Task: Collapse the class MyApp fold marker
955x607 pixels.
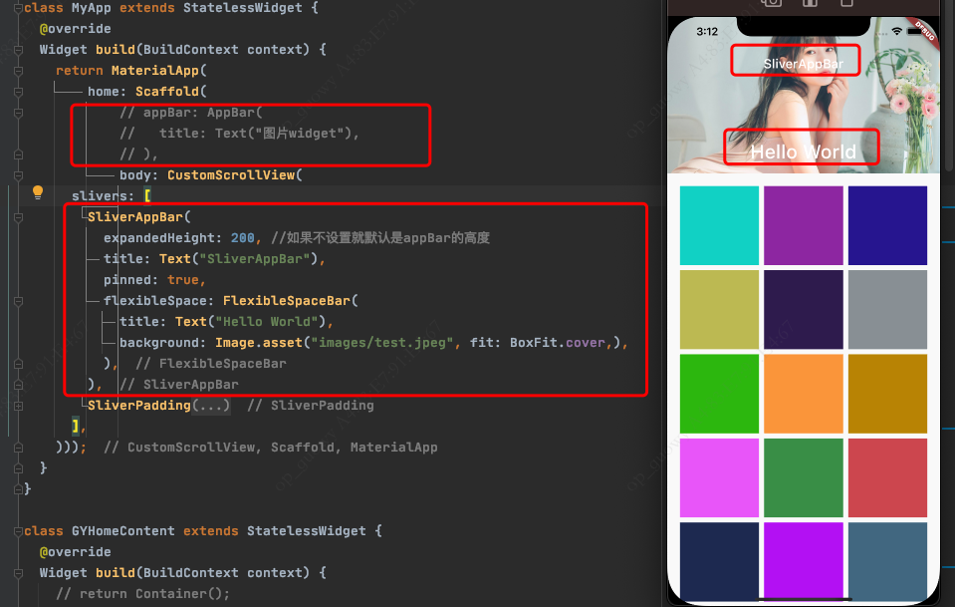Action: (x=18, y=8)
